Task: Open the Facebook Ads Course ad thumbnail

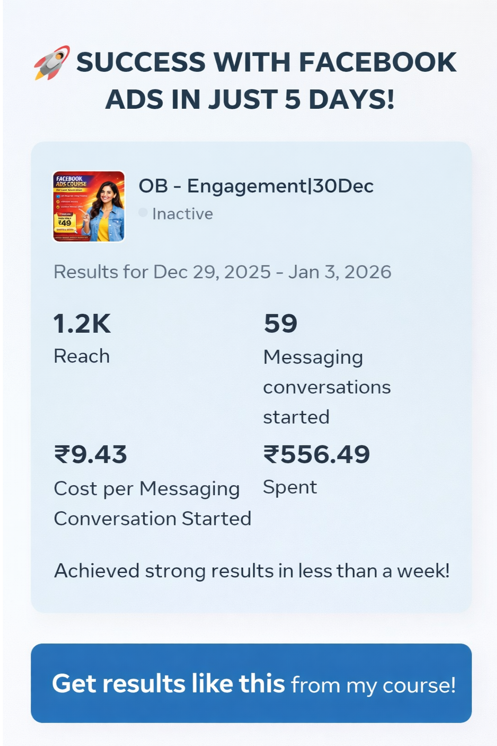Action: click(89, 206)
